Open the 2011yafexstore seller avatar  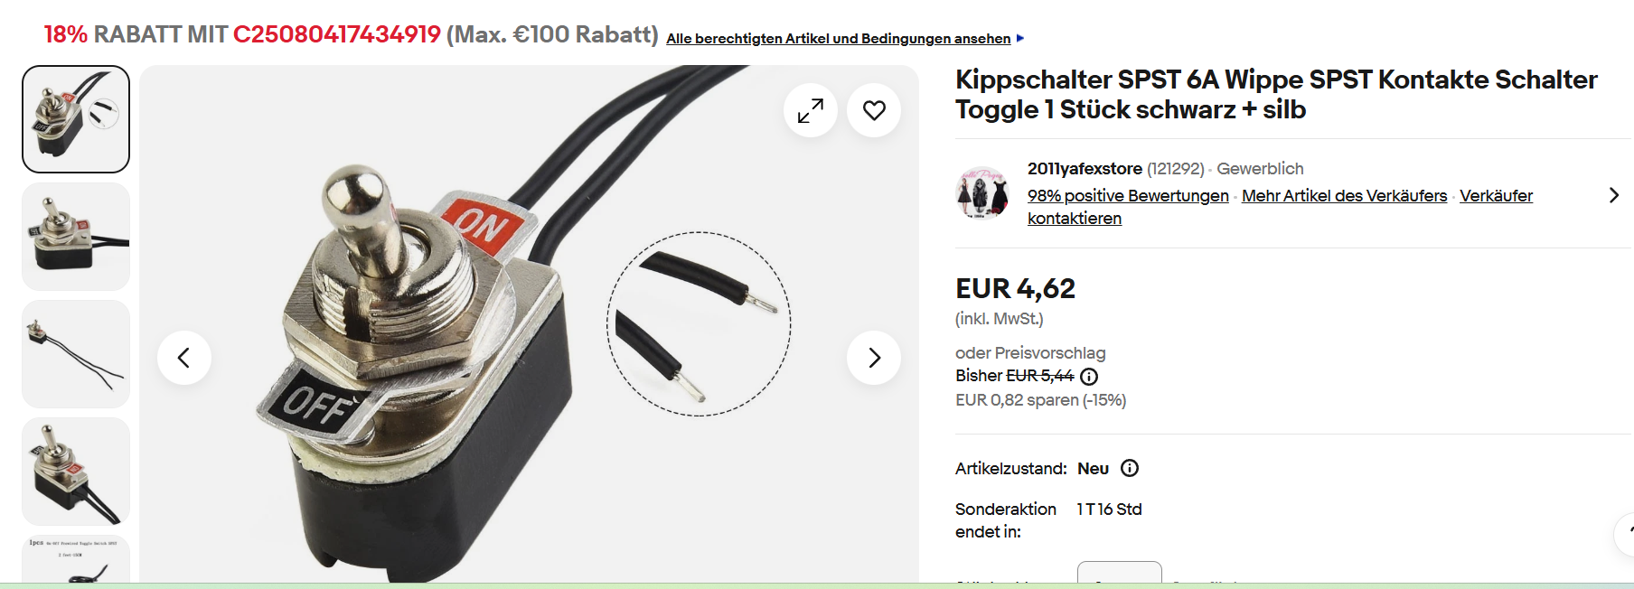tap(982, 192)
